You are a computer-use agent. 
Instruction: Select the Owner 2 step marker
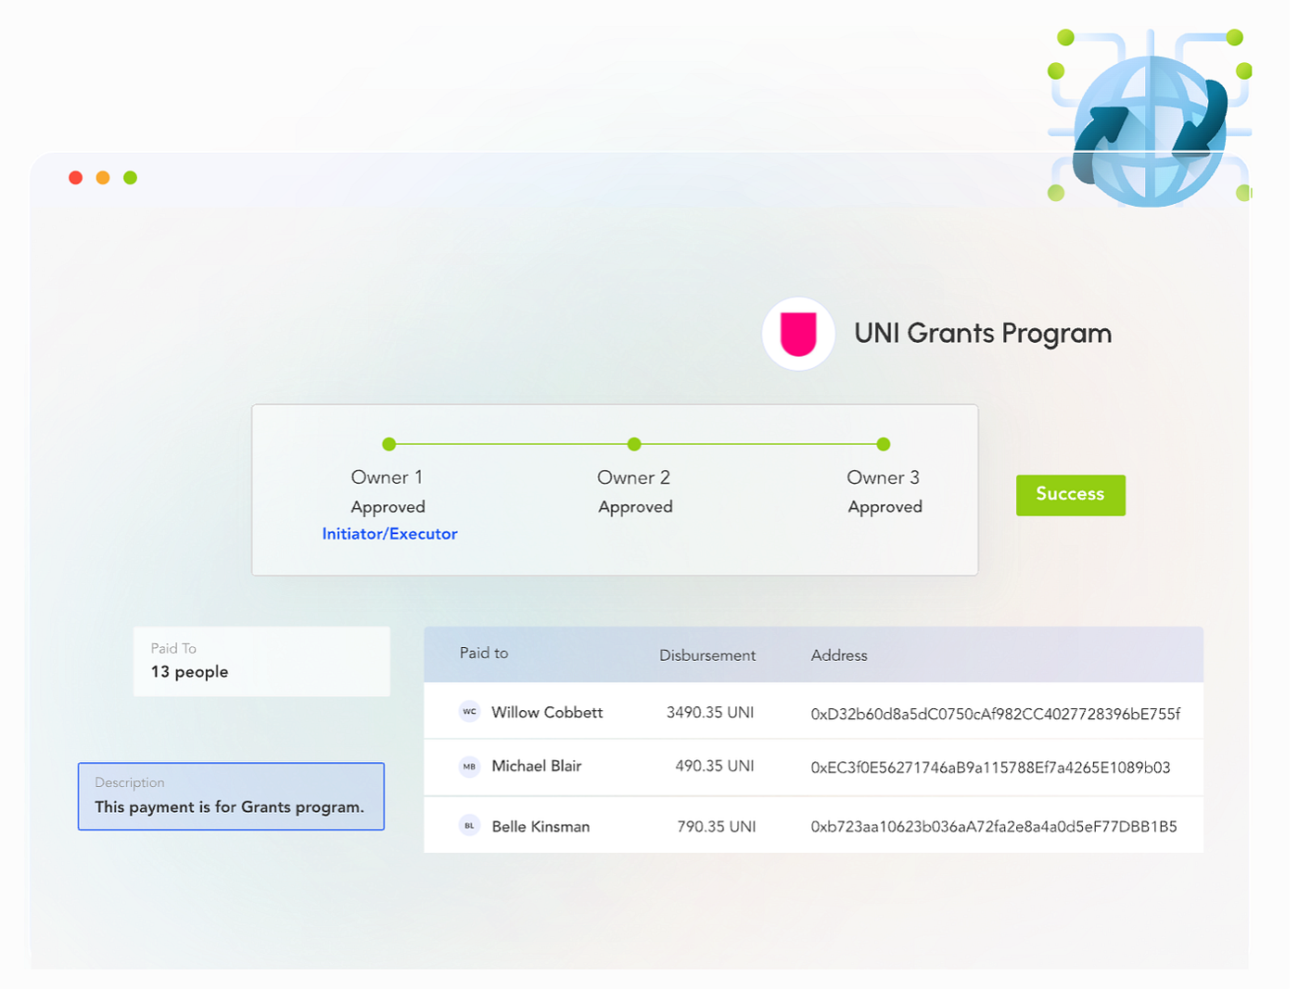[x=634, y=444]
